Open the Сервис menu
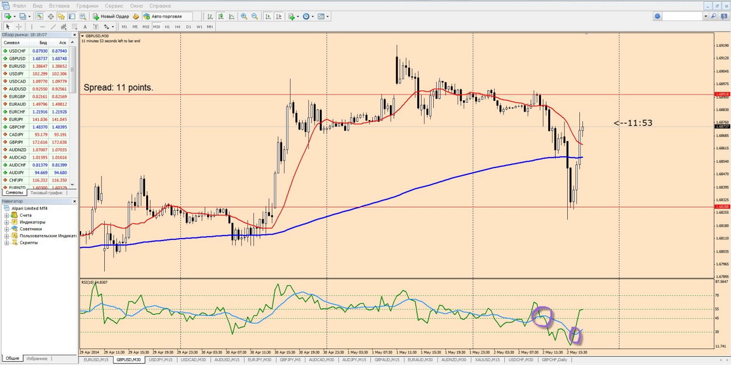Screen dimensions: 731x365 [114, 6]
